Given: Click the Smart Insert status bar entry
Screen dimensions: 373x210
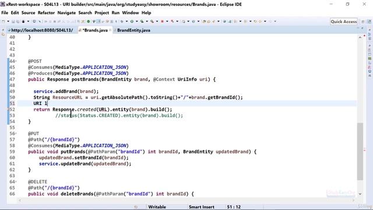Looking at the screenshot, I should (x=202, y=207).
